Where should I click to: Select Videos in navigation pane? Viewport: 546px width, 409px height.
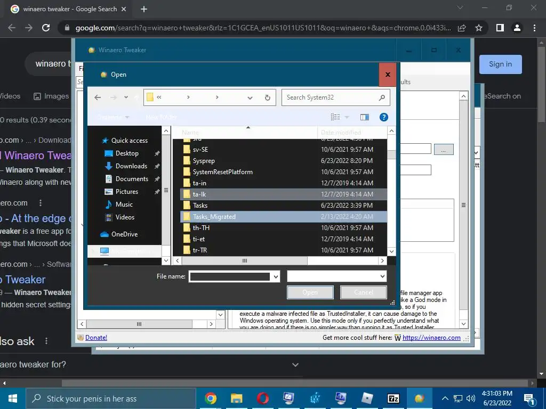click(x=125, y=217)
